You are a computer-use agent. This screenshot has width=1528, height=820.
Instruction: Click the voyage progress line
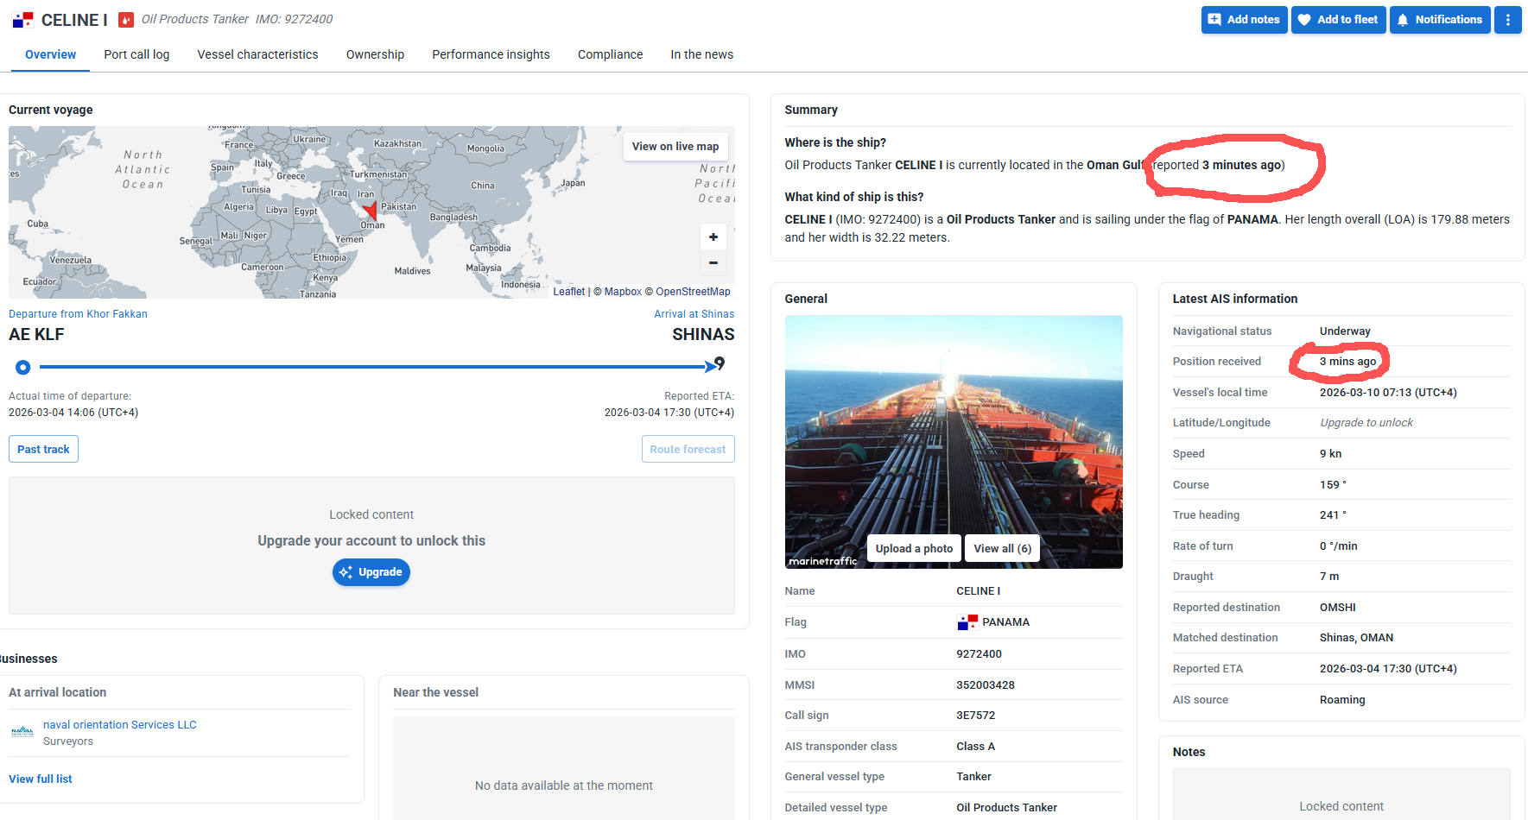click(373, 367)
